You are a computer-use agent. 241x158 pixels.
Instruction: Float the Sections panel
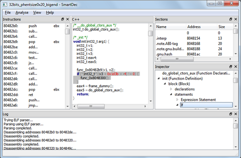pyautogui.click(x=231, y=19)
